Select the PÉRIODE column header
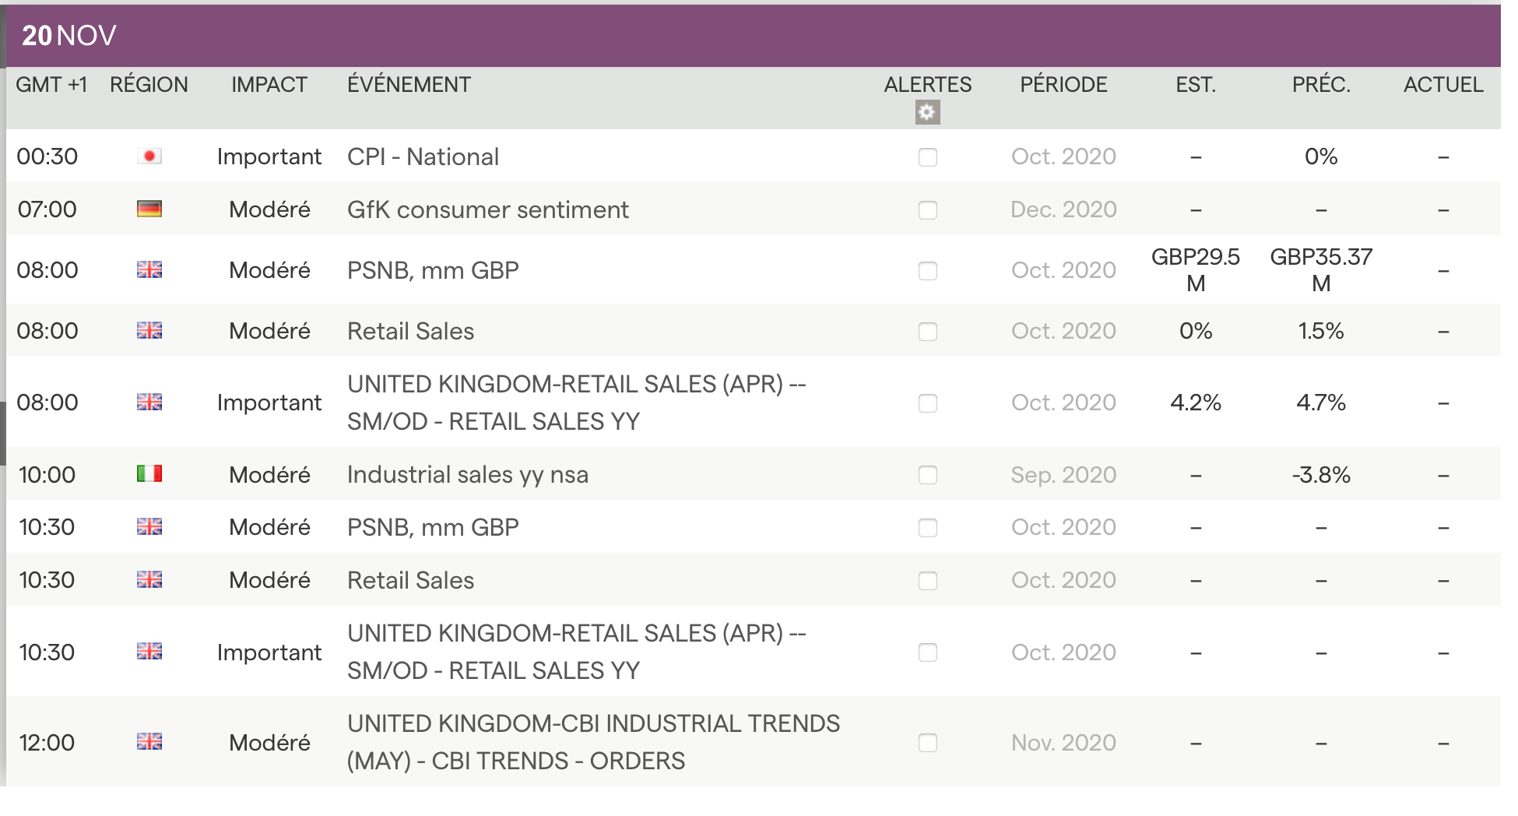Image resolution: width=1518 pixels, height=816 pixels. pos(1063,85)
